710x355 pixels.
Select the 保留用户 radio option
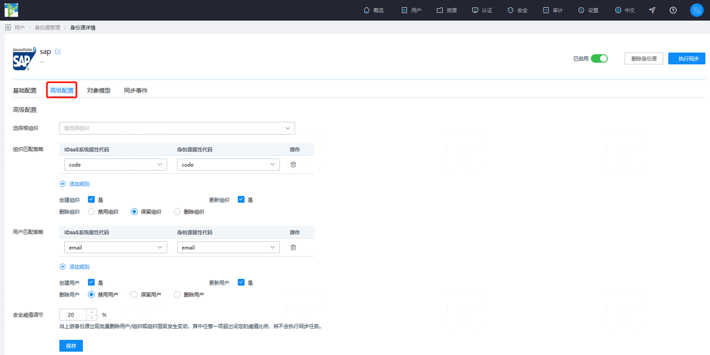point(134,294)
